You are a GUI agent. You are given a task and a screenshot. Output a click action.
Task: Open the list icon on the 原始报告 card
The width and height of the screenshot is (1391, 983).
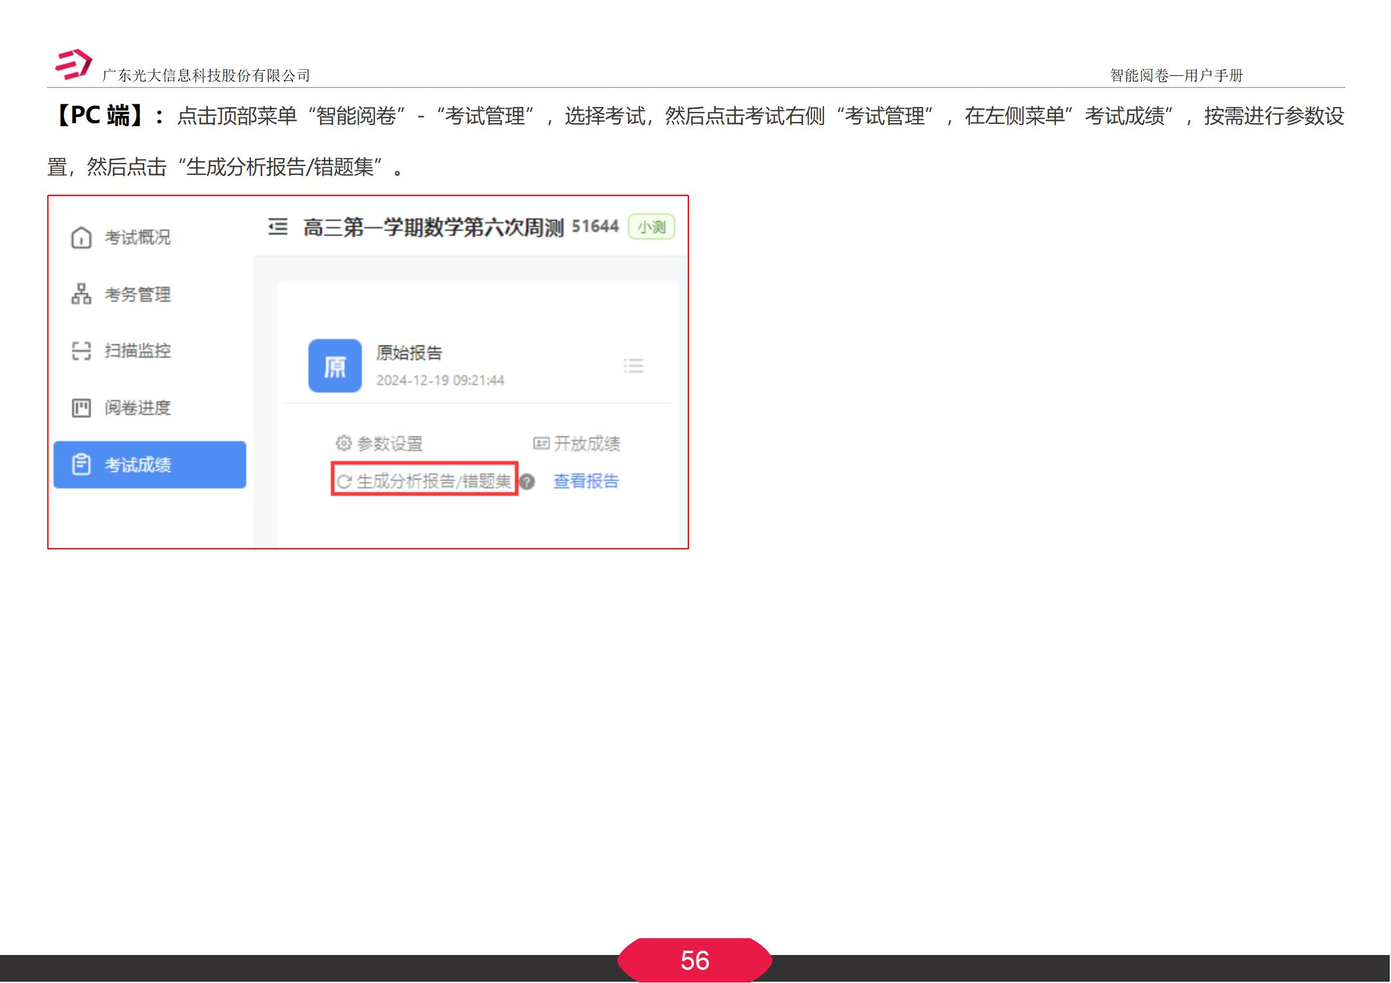(634, 366)
